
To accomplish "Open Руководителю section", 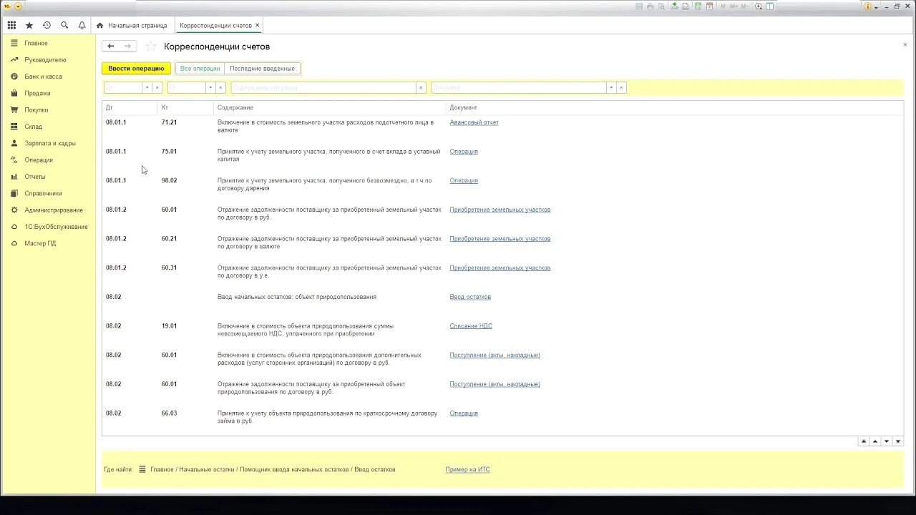I will click(45, 60).
